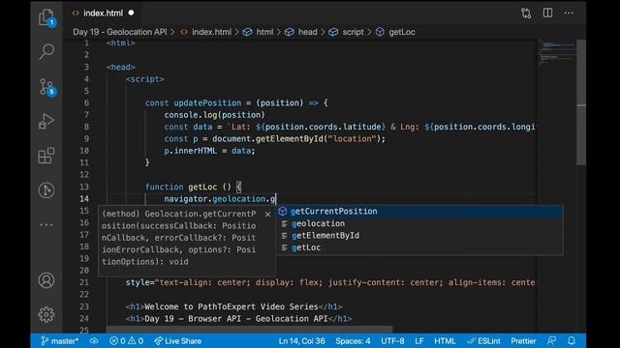Click the minimap code overview
Screen dimensions: 620x348
click(x=557, y=52)
